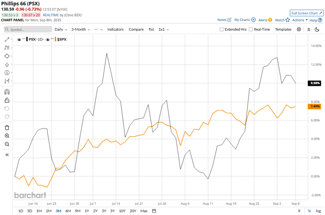
Task: Click the Notes edit icon
Action: coord(229,20)
